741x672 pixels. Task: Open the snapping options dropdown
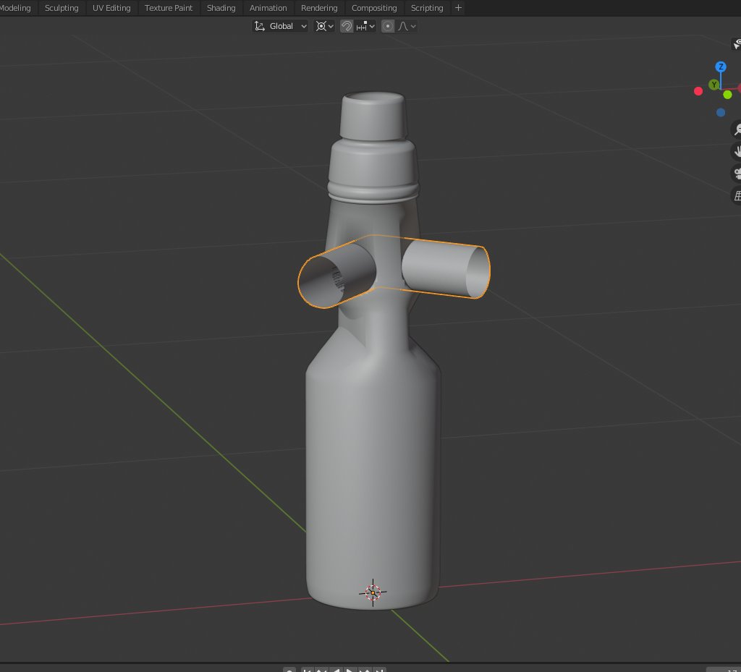click(x=372, y=26)
